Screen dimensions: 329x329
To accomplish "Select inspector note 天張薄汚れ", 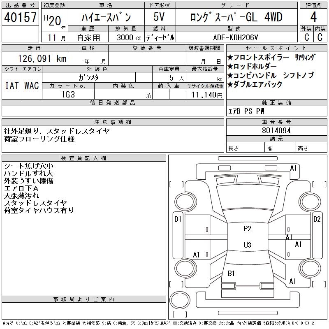I will point(22,196).
